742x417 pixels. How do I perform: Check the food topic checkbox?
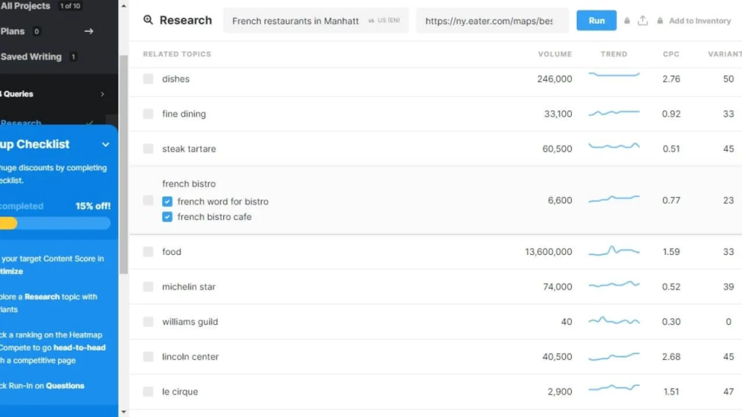click(x=148, y=252)
